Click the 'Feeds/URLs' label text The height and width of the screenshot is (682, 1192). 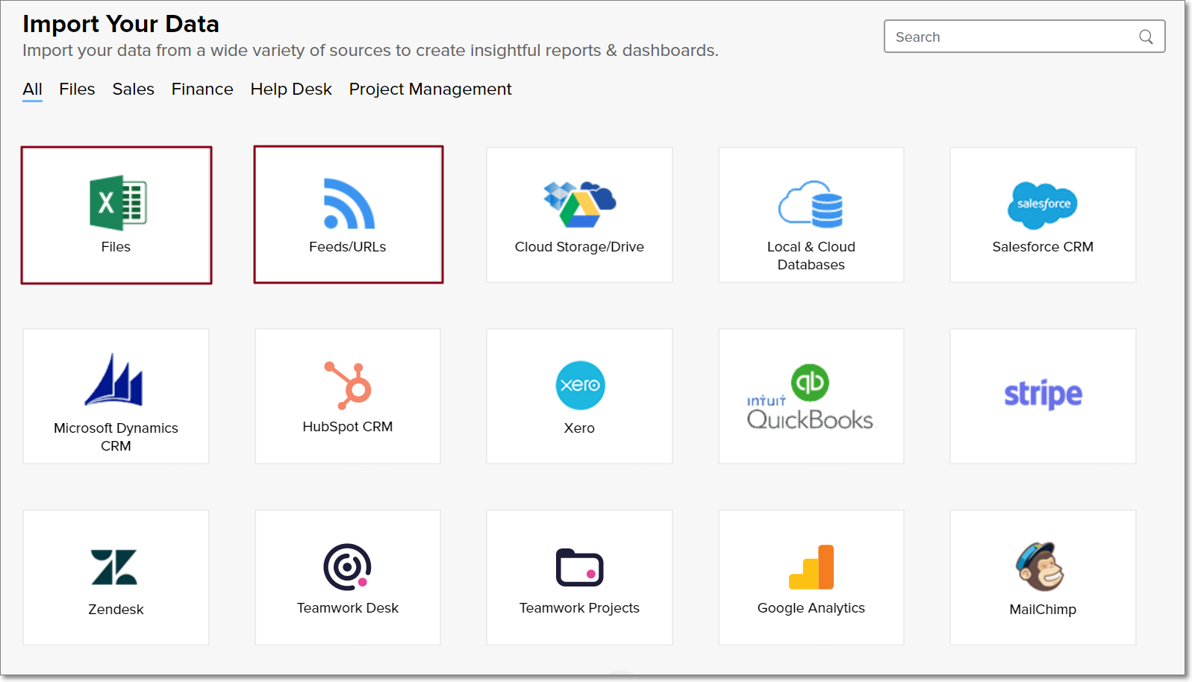(x=348, y=247)
